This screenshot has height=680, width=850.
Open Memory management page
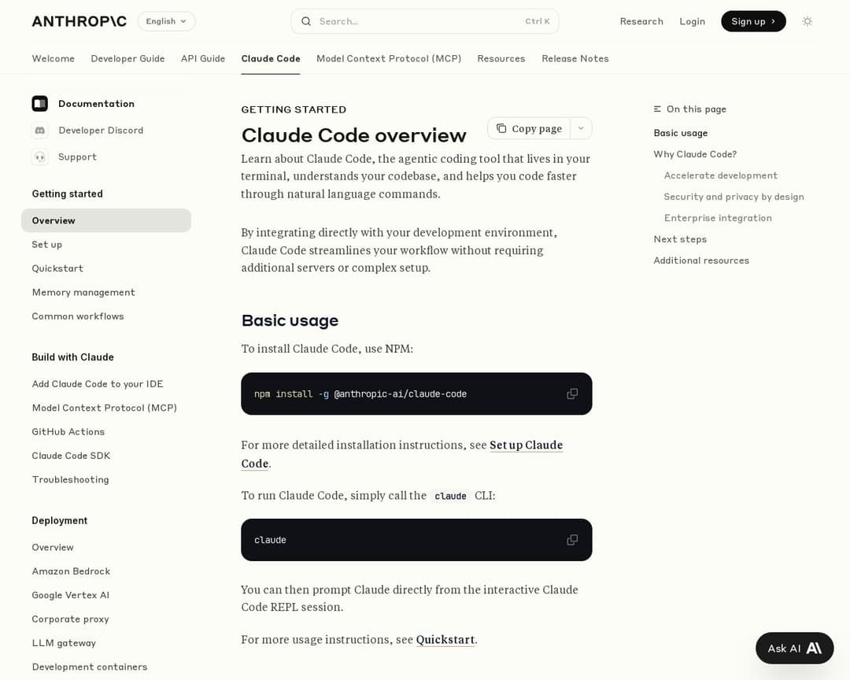(83, 292)
